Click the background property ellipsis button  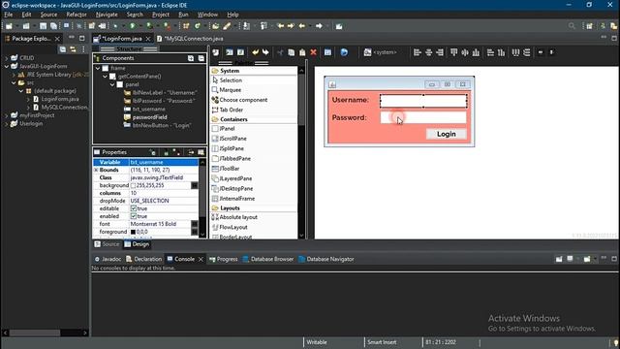194,185
